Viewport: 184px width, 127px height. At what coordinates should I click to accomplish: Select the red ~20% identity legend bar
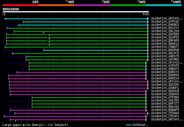coord(20,5)
